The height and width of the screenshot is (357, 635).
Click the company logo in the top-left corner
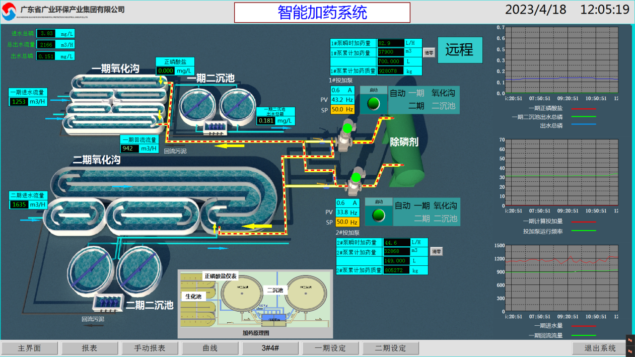pos(11,9)
